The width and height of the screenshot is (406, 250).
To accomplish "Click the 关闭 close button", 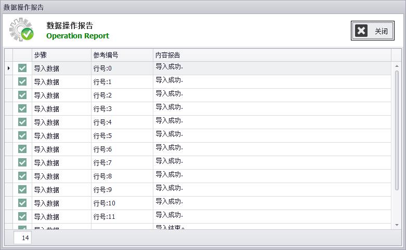I will pyautogui.click(x=372, y=31).
